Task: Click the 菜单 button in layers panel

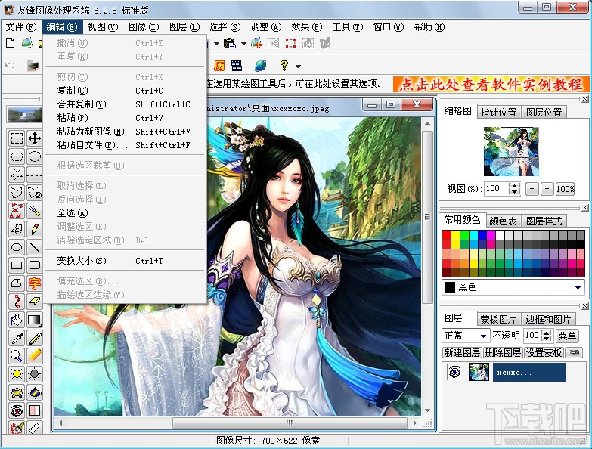Action: tap(567, 336)
